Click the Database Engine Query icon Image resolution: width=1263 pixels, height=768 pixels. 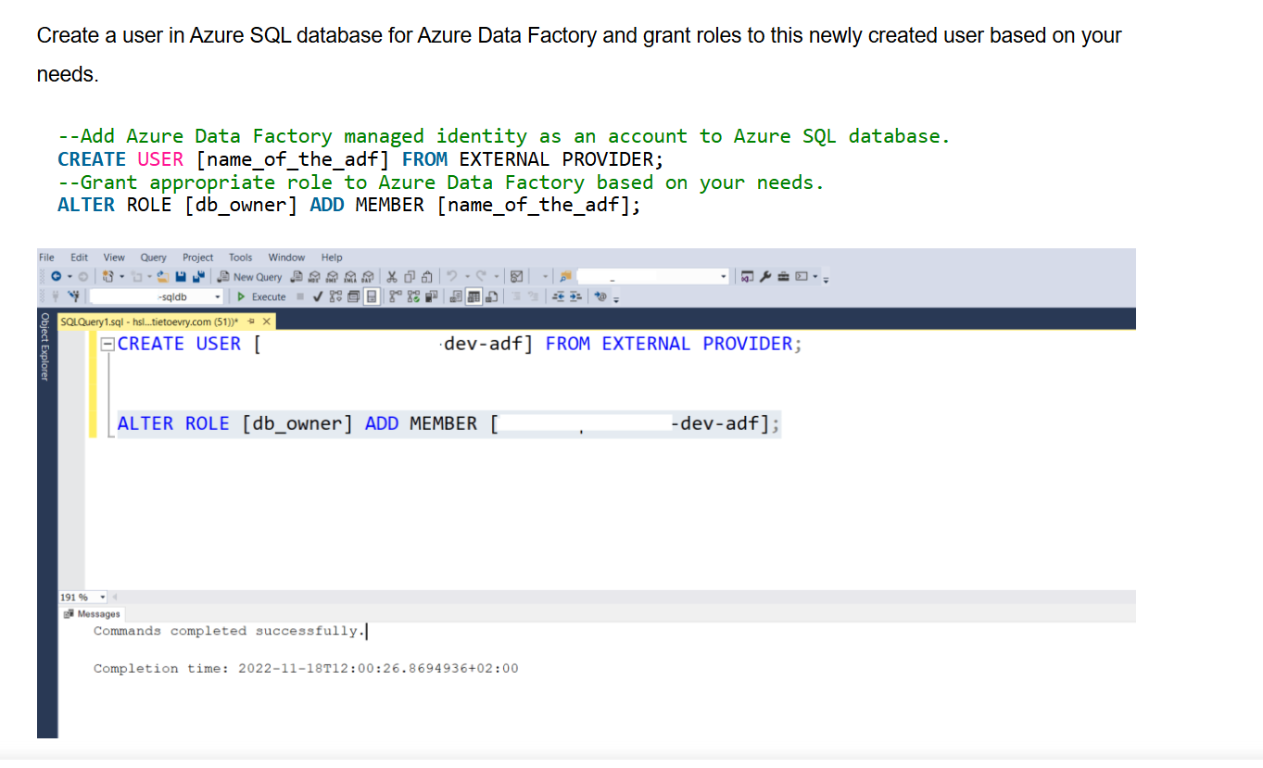(296, 276)
